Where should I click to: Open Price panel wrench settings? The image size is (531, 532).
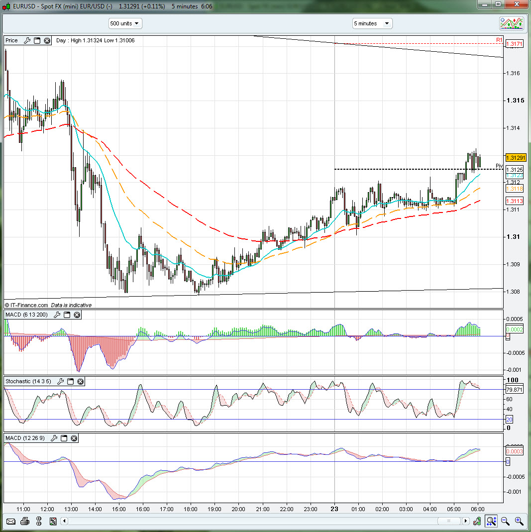click(27, 41)
